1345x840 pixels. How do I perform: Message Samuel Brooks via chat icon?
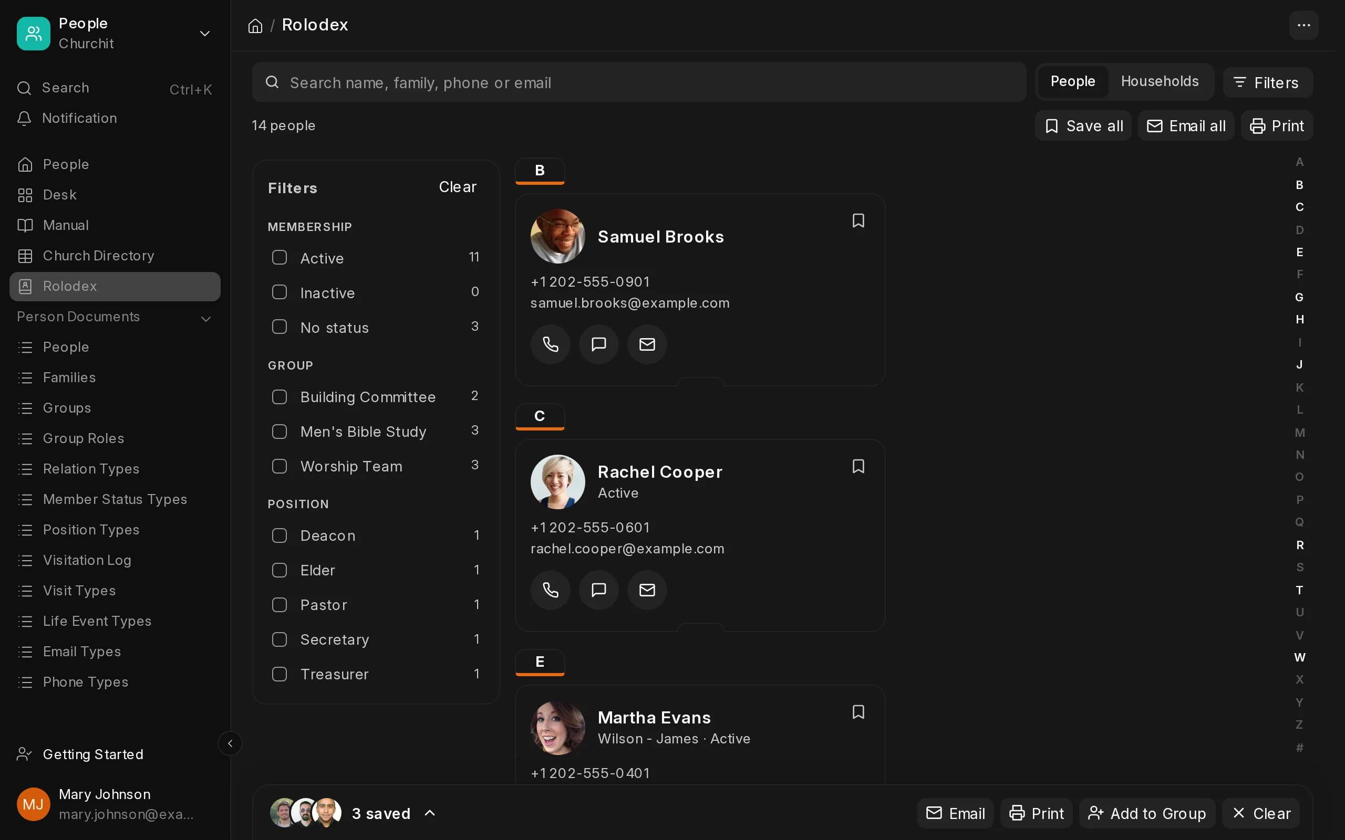pyautogui.click(x=598, y=344)
